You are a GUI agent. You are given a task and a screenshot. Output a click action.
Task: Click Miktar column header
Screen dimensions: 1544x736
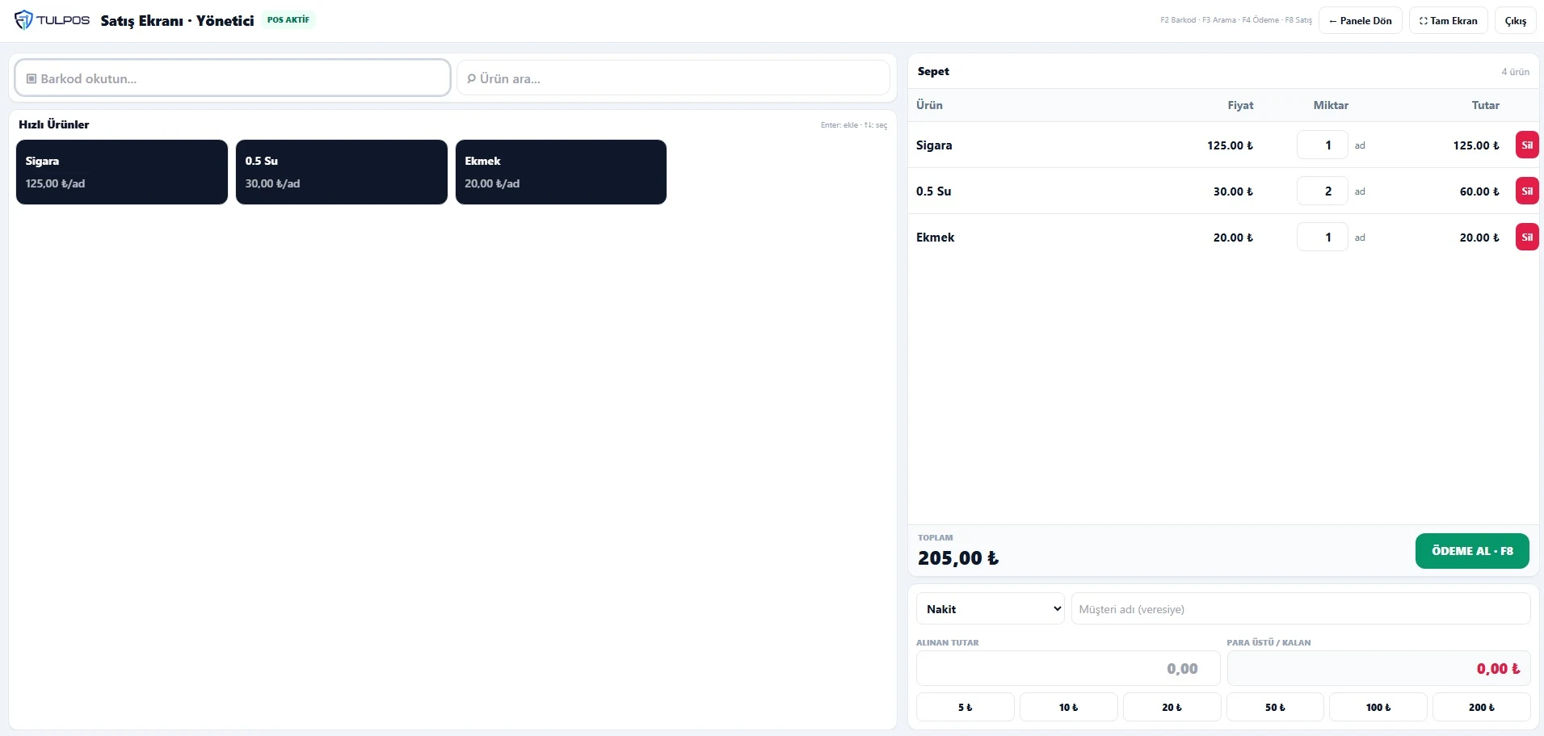tap(1331, 105)
